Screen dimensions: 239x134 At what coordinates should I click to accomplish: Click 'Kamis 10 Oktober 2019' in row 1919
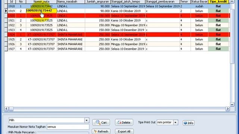coord(126,11)
